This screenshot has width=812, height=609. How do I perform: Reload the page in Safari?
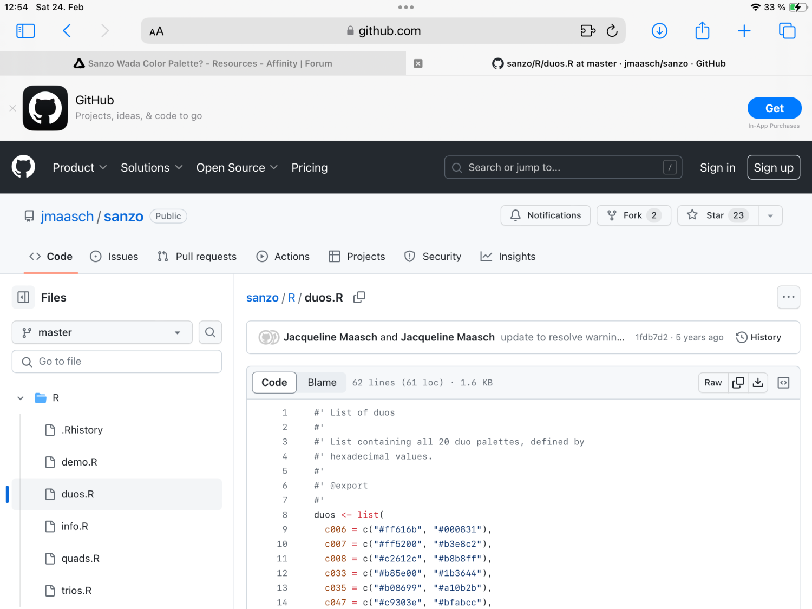[612, 31]
